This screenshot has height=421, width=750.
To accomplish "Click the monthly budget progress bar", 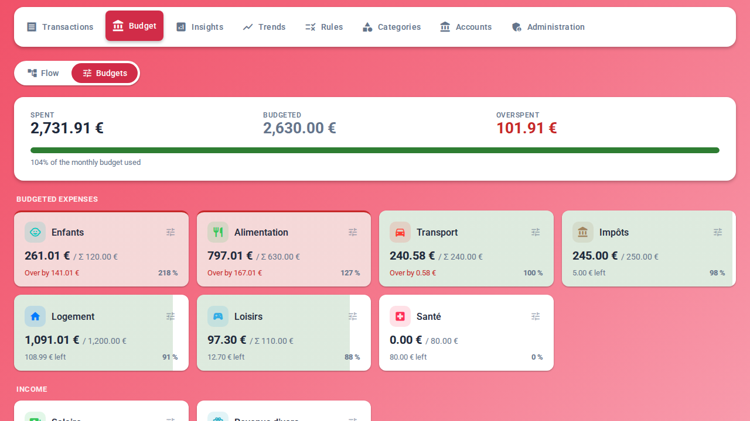I will click(x=375, y=150).
